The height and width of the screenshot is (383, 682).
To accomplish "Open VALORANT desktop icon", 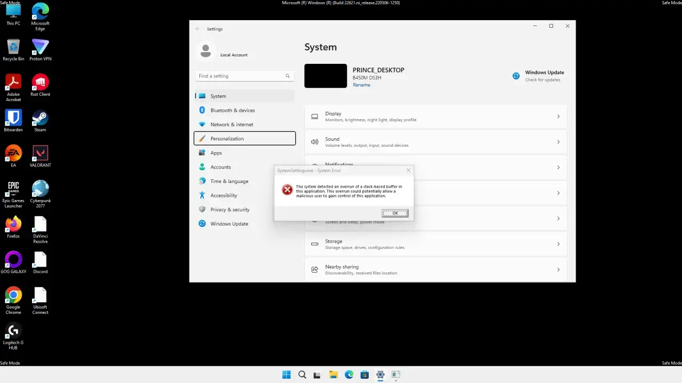I will 40,153.
